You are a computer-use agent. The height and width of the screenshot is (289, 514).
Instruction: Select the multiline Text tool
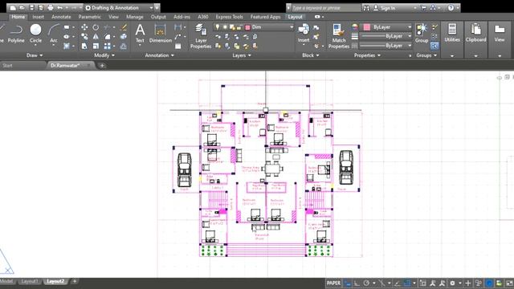tap(140, 34)
